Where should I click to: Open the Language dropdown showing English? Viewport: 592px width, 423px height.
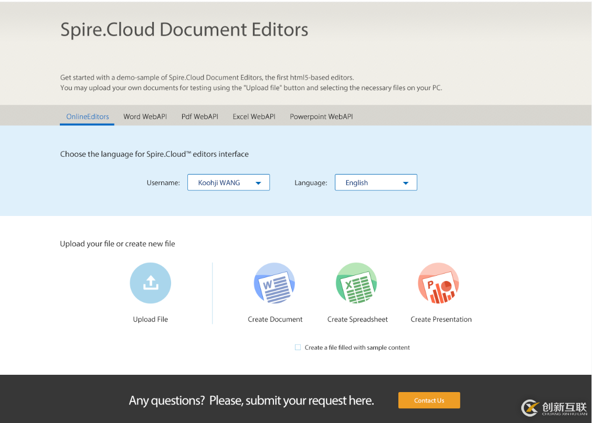click(x=376, y=182)
